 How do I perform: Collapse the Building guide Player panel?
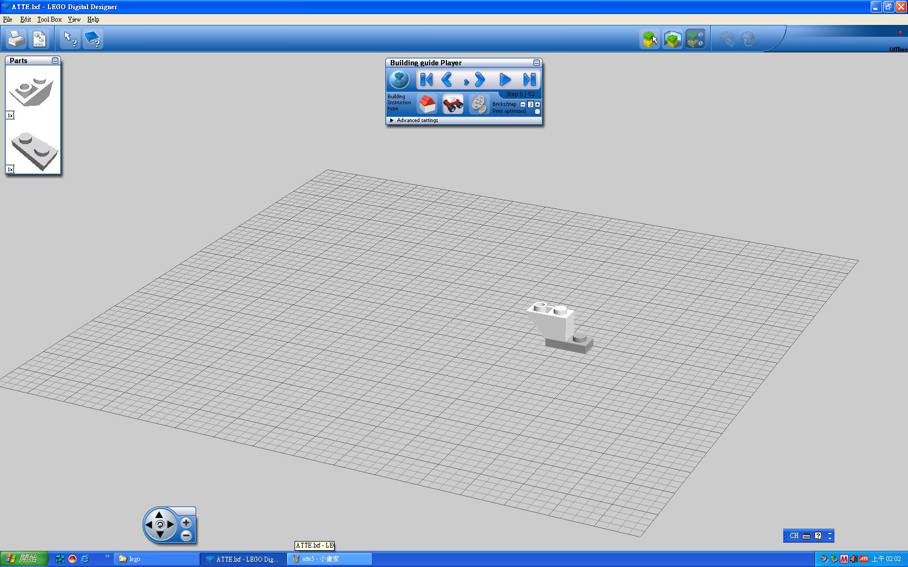(537, 63)
